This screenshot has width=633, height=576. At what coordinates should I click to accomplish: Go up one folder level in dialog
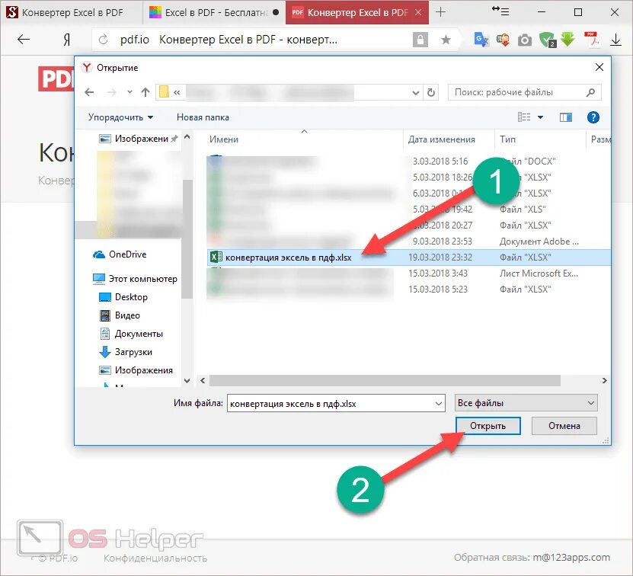pyautogui.click(x=145, y=92)
